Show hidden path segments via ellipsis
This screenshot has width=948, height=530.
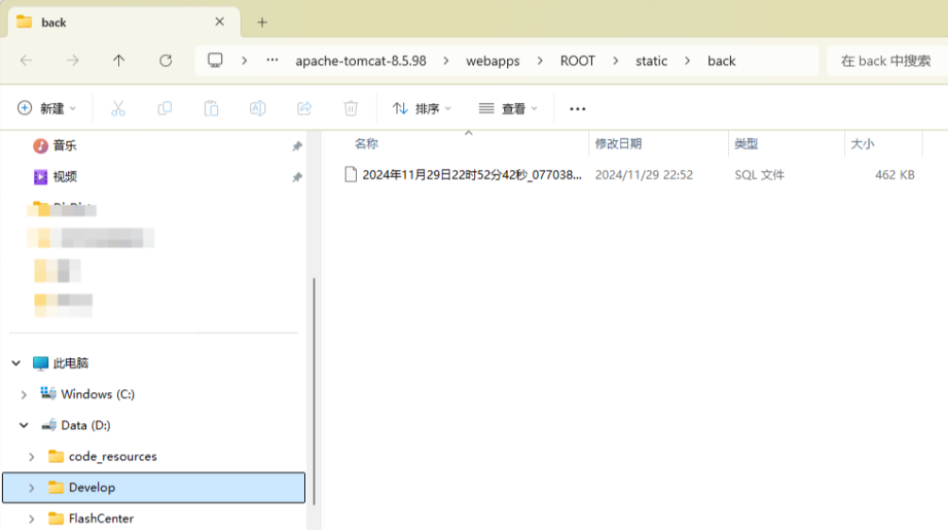click(x=273, y=60)
